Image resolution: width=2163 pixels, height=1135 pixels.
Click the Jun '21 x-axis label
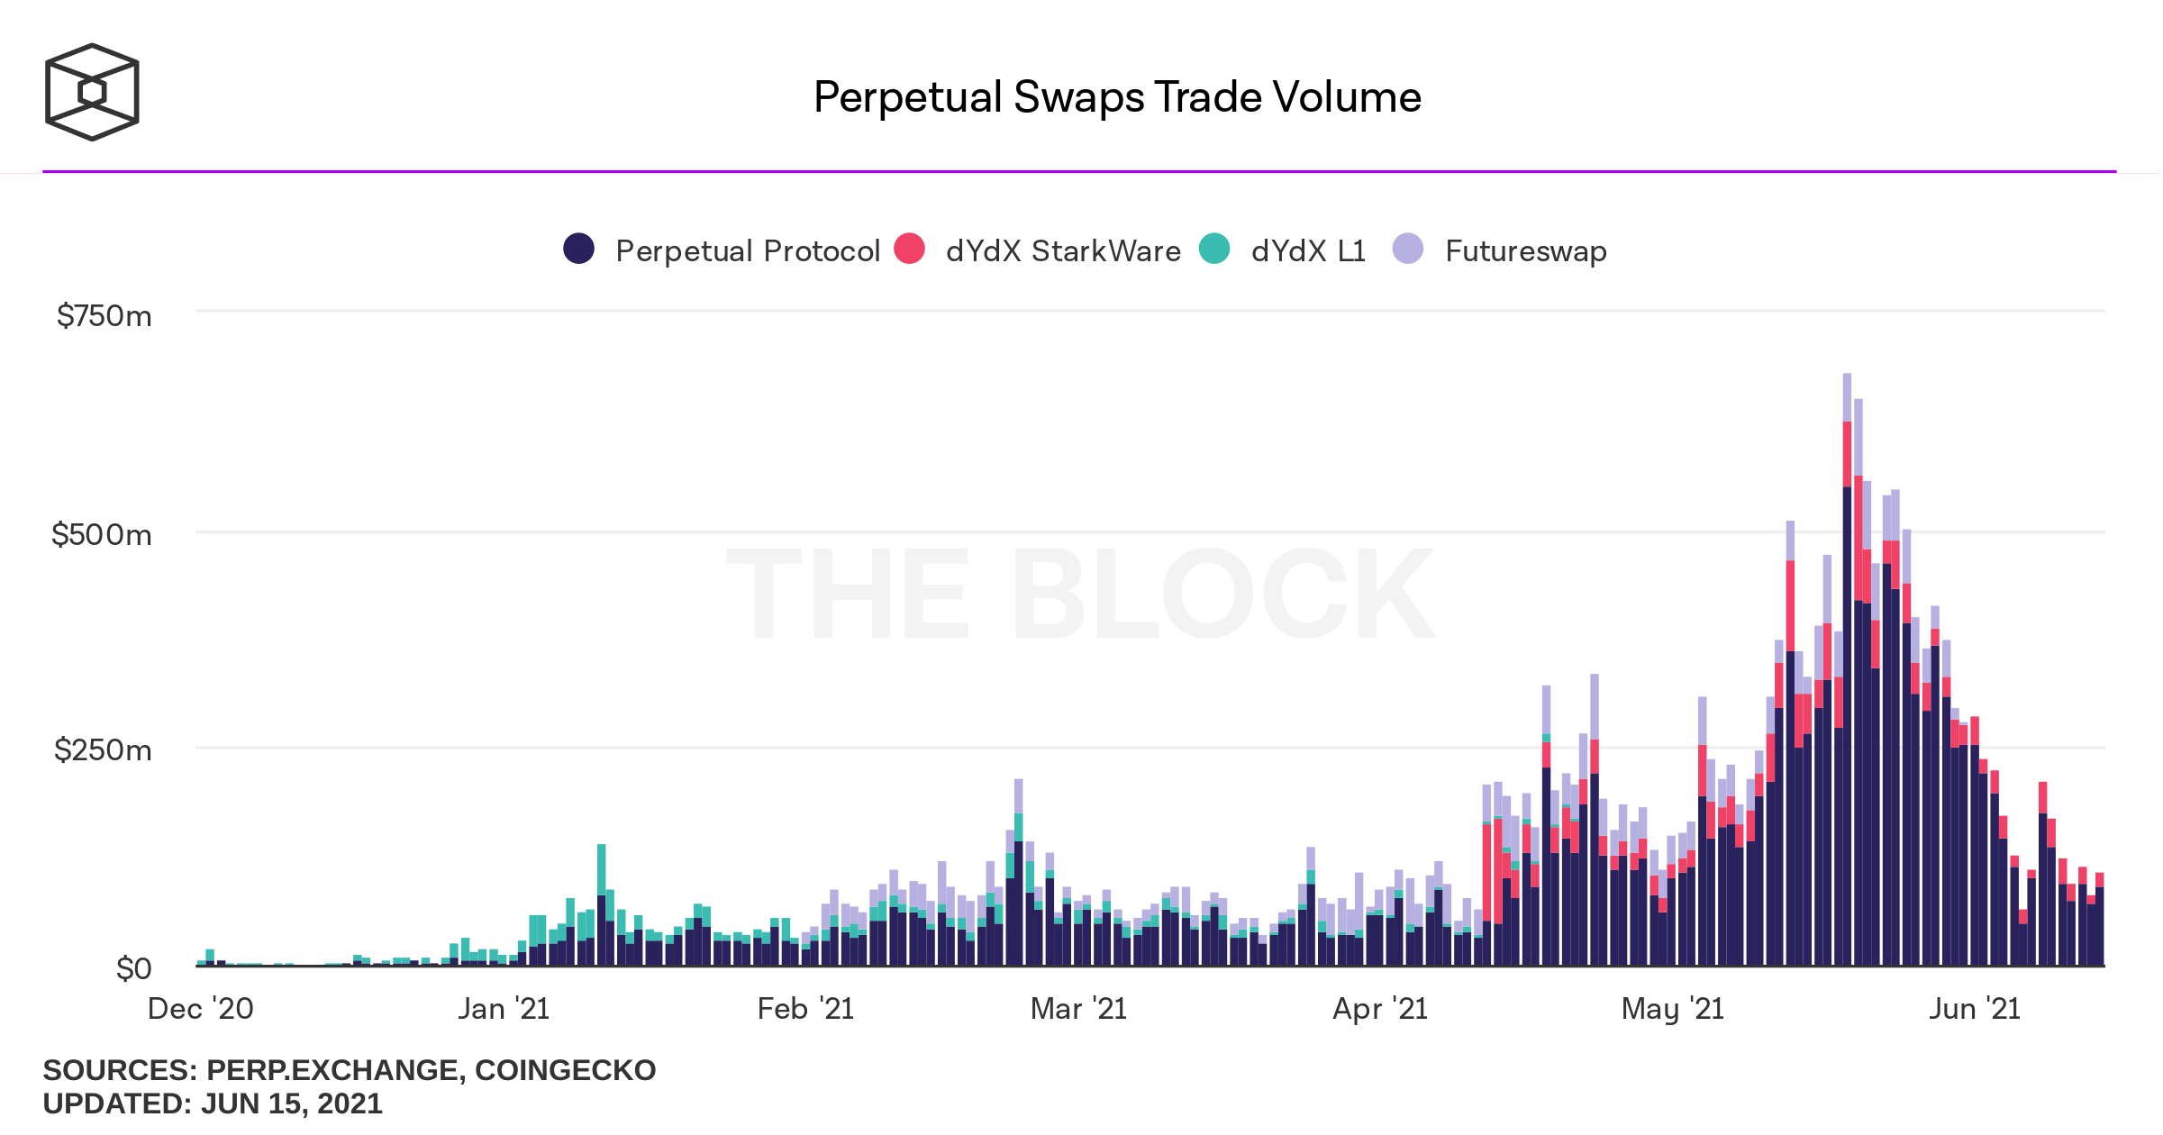1974,1009
